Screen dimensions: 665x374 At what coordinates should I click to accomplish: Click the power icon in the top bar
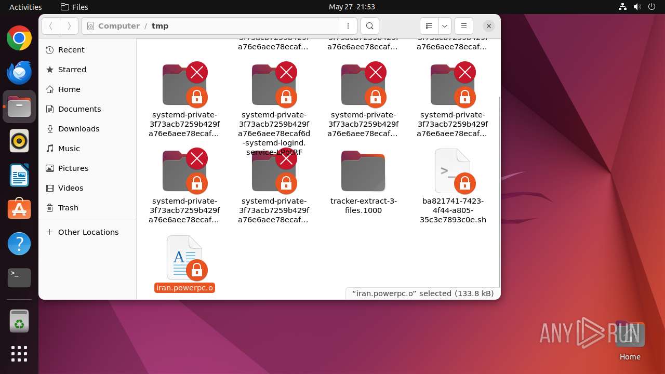tap(651, 7)
